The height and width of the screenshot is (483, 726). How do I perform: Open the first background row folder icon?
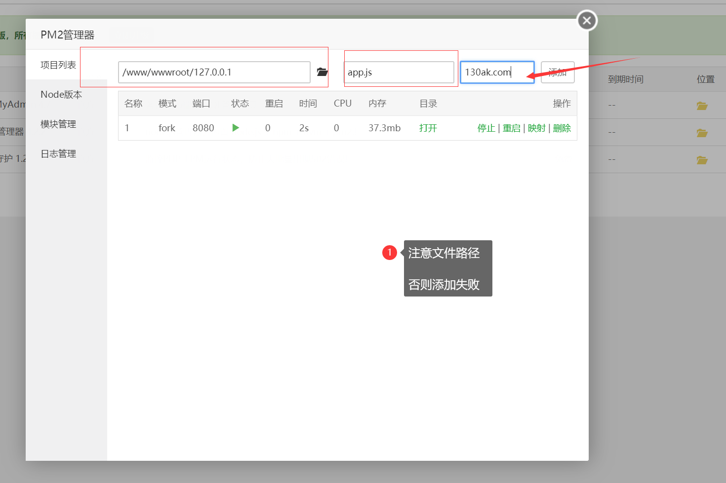pyautogui.click(x=702, y=106)
